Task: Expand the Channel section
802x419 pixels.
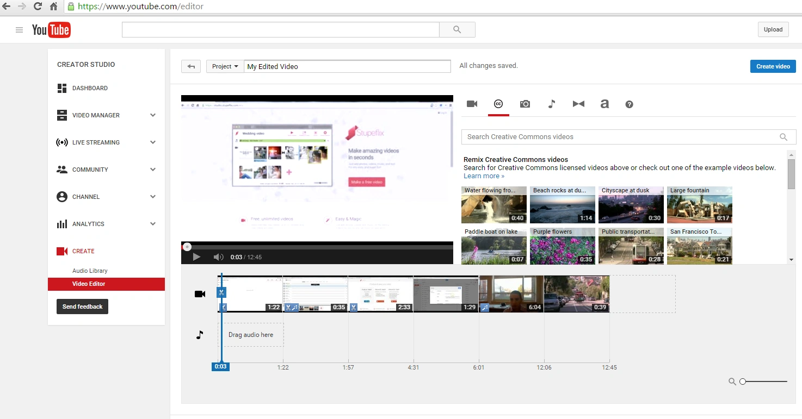Action: 153,197
